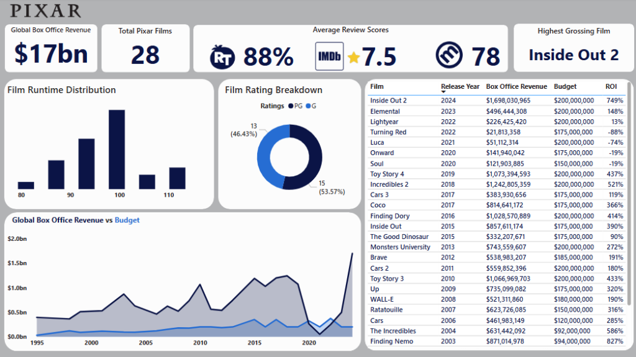Sort table by ROI column header
Screen dimensions: 636x357
coord(611,86)
